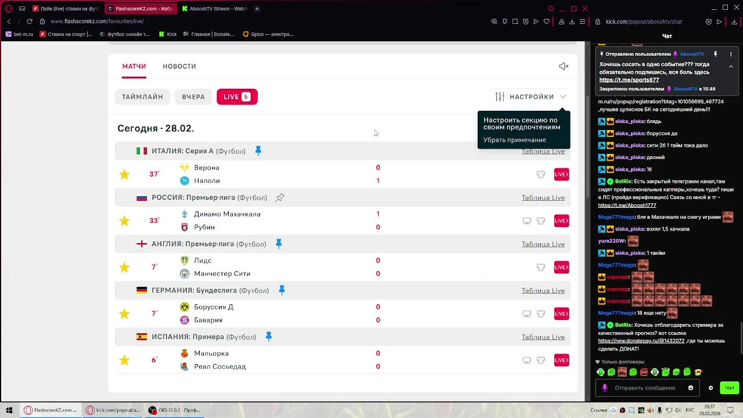This screenshot has height=418, width=743.
Task: Click jersey lineup icon for Лидс match
Action: [x=541, y=267]
